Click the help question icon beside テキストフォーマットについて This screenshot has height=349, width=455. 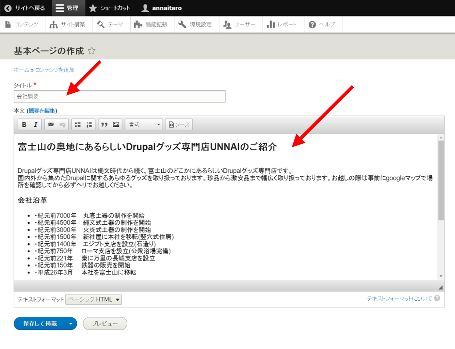437,298
